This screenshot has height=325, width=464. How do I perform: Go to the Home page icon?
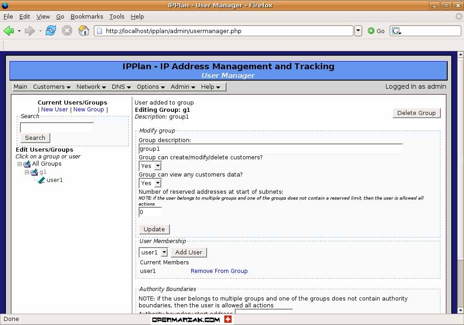(x=83, y=30)
